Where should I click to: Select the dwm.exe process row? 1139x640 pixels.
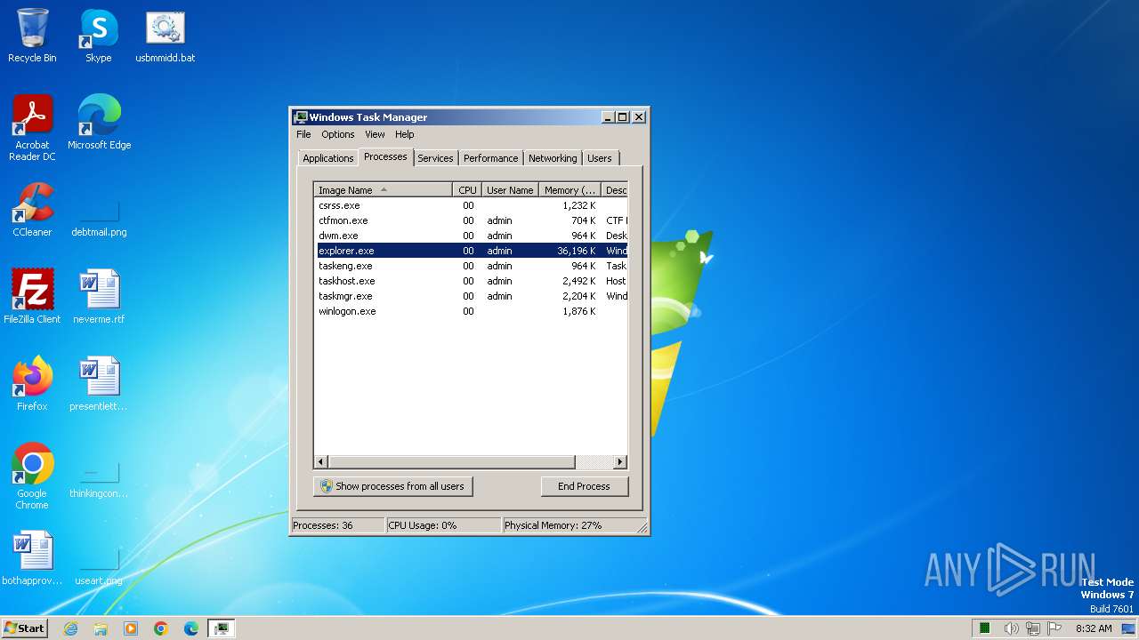472,236
